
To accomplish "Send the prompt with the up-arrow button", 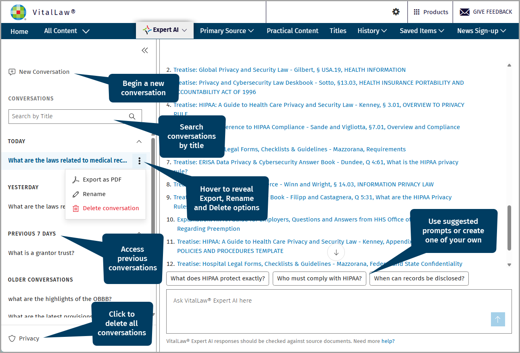I will coord(498,319).
